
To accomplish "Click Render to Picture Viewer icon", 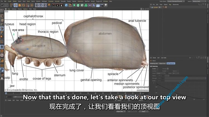I will 57,5.
